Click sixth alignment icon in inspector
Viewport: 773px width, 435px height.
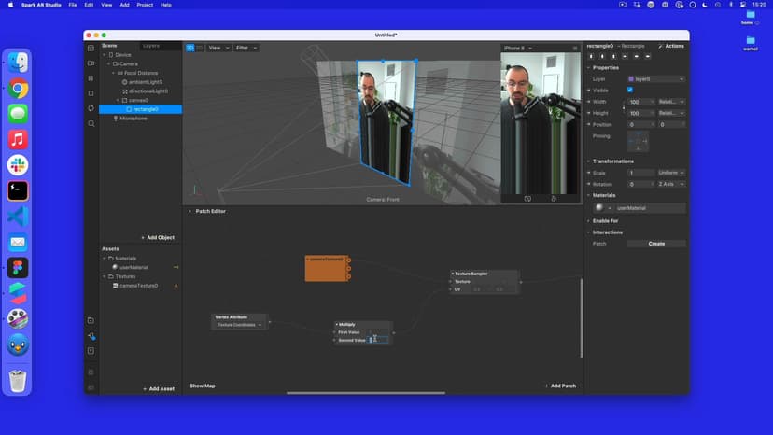pyautogui.click(x=648, y=57)
